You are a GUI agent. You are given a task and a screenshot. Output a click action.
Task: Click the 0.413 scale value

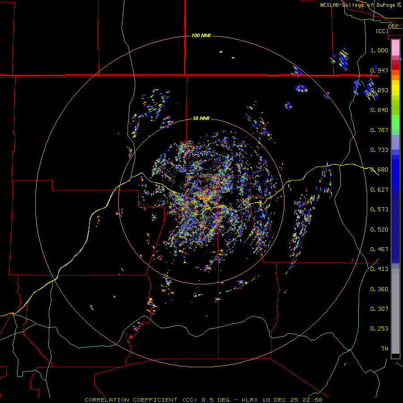click(379, 269)
